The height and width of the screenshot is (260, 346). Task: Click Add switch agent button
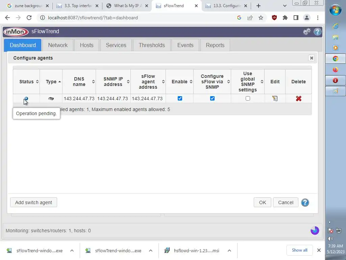[33, 202]
